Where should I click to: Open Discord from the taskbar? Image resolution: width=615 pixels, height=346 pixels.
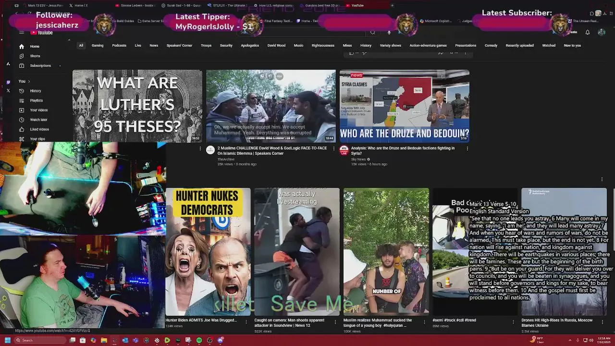[220, 340]
